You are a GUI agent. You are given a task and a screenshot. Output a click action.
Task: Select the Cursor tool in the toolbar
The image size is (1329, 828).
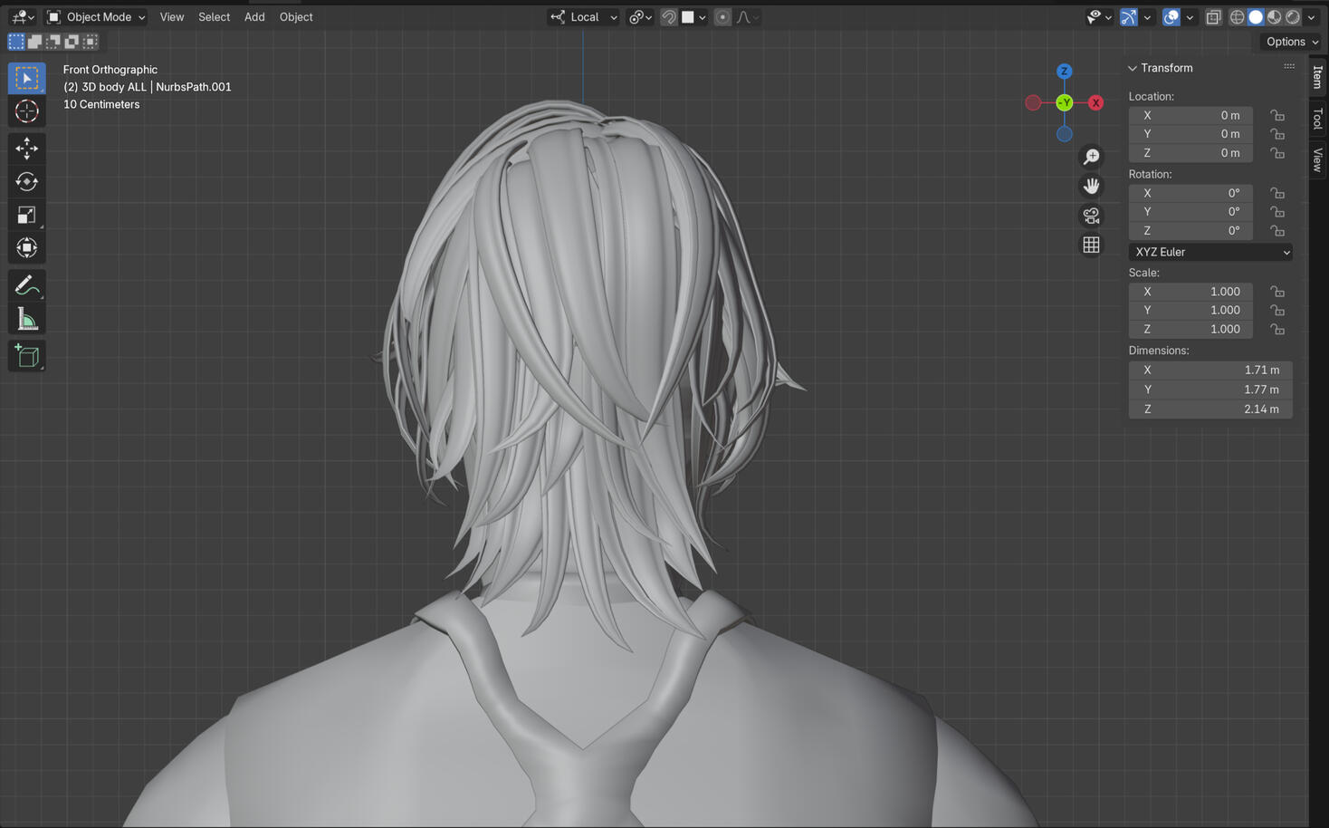point(26,111)
